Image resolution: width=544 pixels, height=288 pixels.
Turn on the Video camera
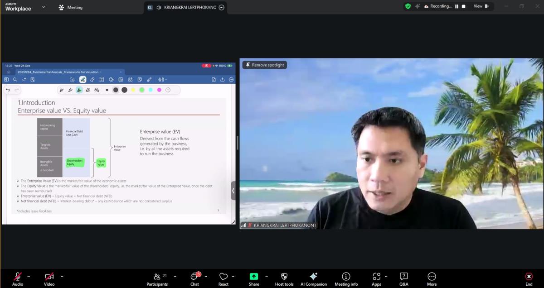49,278
